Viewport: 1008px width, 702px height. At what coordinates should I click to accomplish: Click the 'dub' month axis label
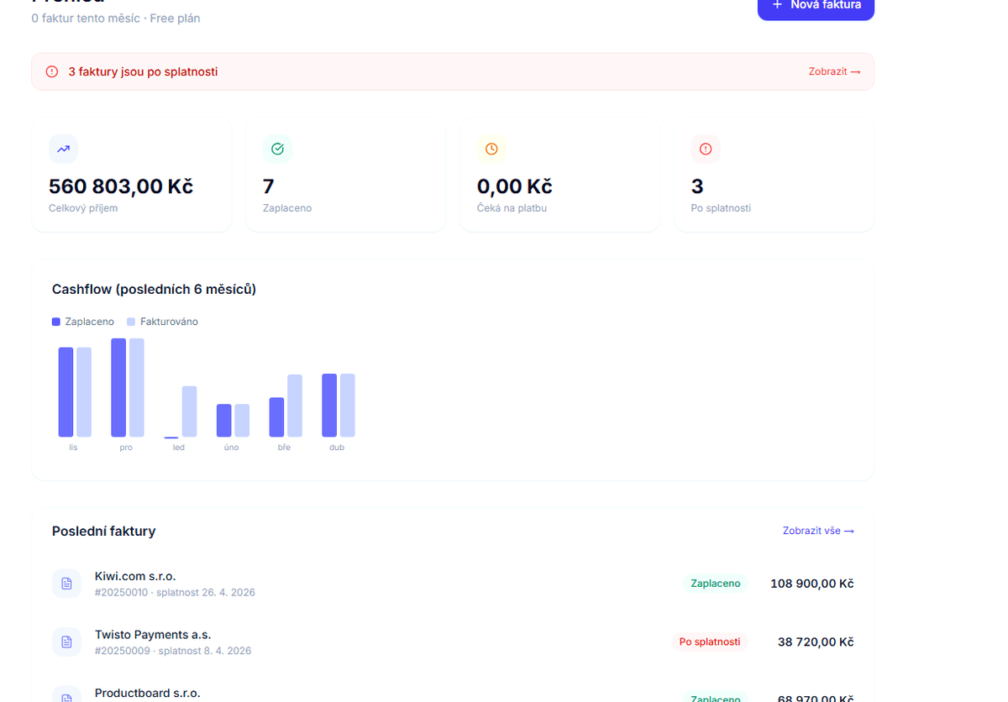(x=337, y=448)
